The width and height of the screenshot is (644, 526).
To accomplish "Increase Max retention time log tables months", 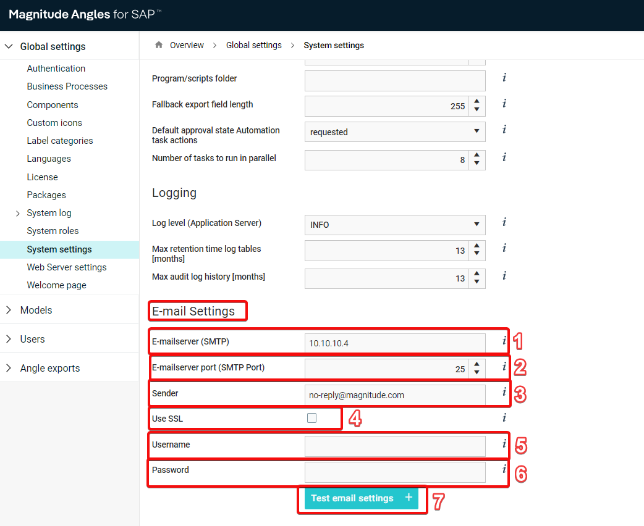I will pyautogui.click(x=477, y=246).
